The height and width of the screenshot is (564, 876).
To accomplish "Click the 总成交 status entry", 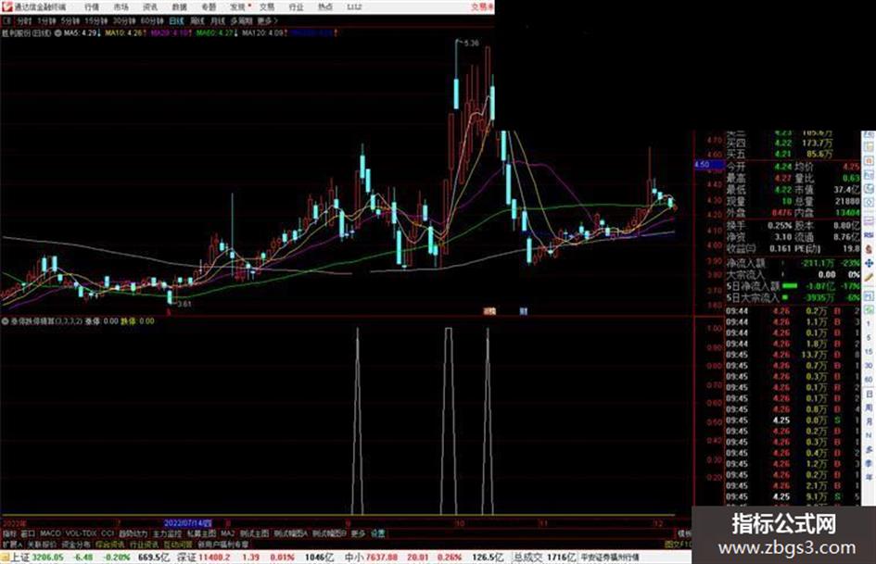I will 544,557.
